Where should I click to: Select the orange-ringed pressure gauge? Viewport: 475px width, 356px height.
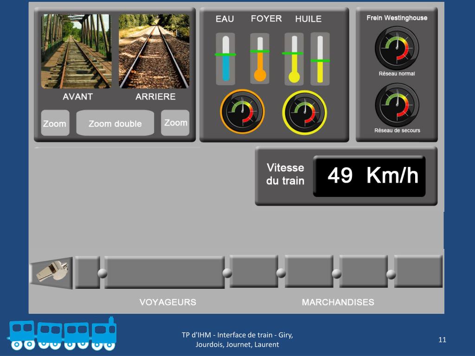pyautogui.click(x=242, y=111)
